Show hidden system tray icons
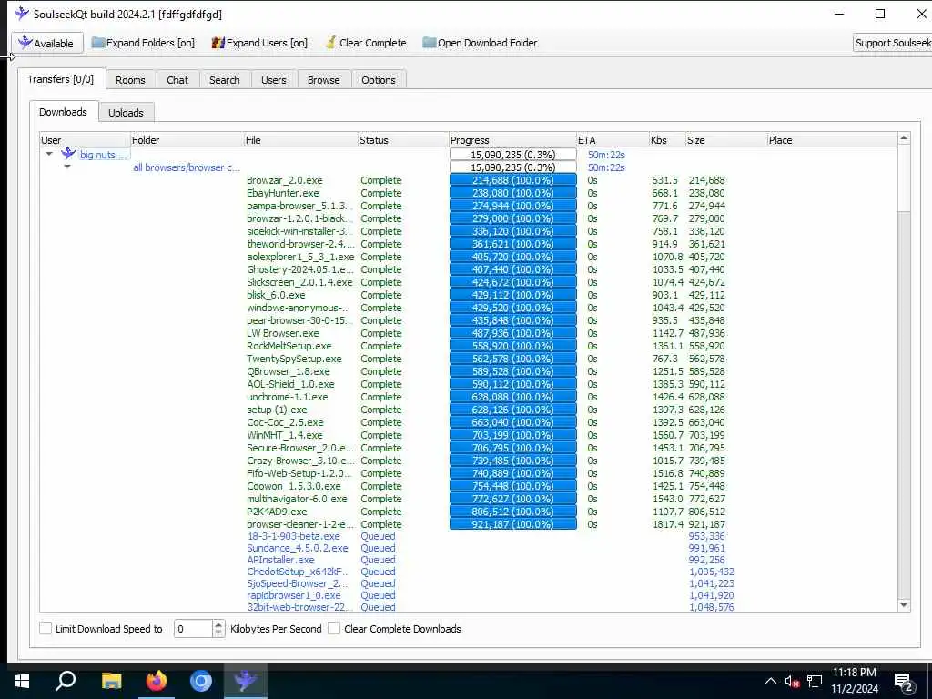The height and width of the screenshot is (699, 932). (770, 681)
